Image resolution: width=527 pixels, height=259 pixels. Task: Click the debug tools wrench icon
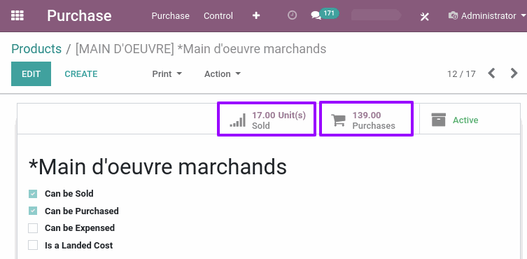pyautogui.click(x=425, y=16)
